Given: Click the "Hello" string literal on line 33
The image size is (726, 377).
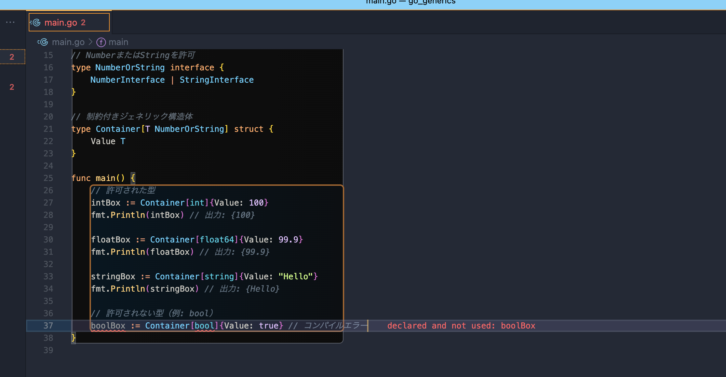Looking at the screenshot, I should coord(296,277).
